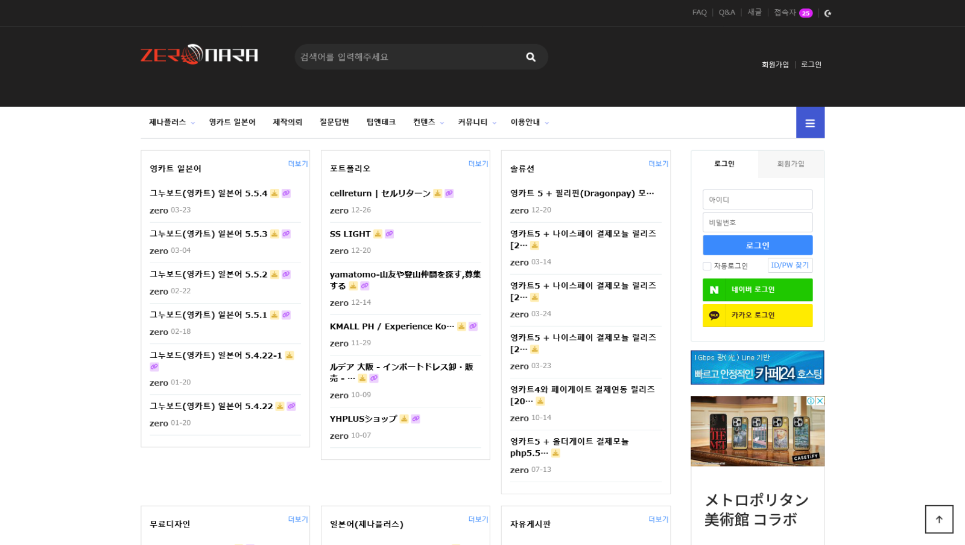Open the 커뮤니티 dropdown menu

[476, 123]
